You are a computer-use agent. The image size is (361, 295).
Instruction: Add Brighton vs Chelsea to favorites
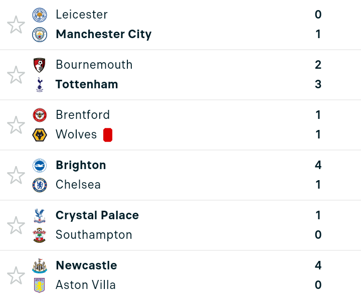point(16,175)
